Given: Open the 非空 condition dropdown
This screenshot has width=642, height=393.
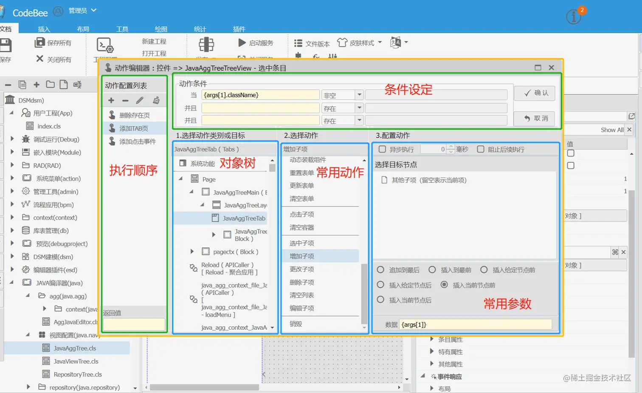Looking at the screenshot, I should point(359,95).
